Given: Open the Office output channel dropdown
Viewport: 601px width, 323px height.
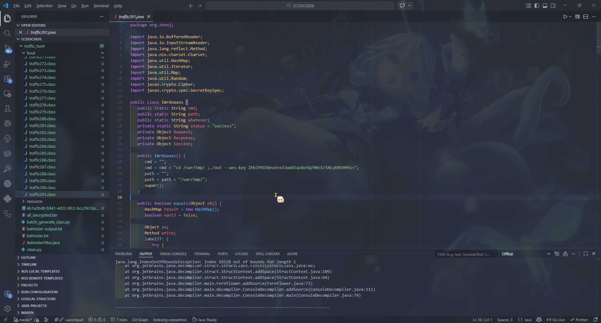Looking at the screenshot, I should [526, 254].
